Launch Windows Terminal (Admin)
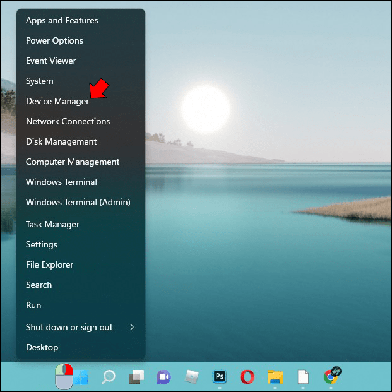The width and height of the screenshot is (392, 392). 78,202
